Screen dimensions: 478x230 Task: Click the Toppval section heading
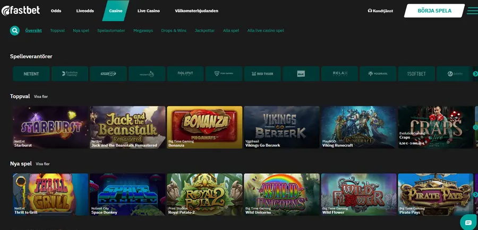[20, 96]
